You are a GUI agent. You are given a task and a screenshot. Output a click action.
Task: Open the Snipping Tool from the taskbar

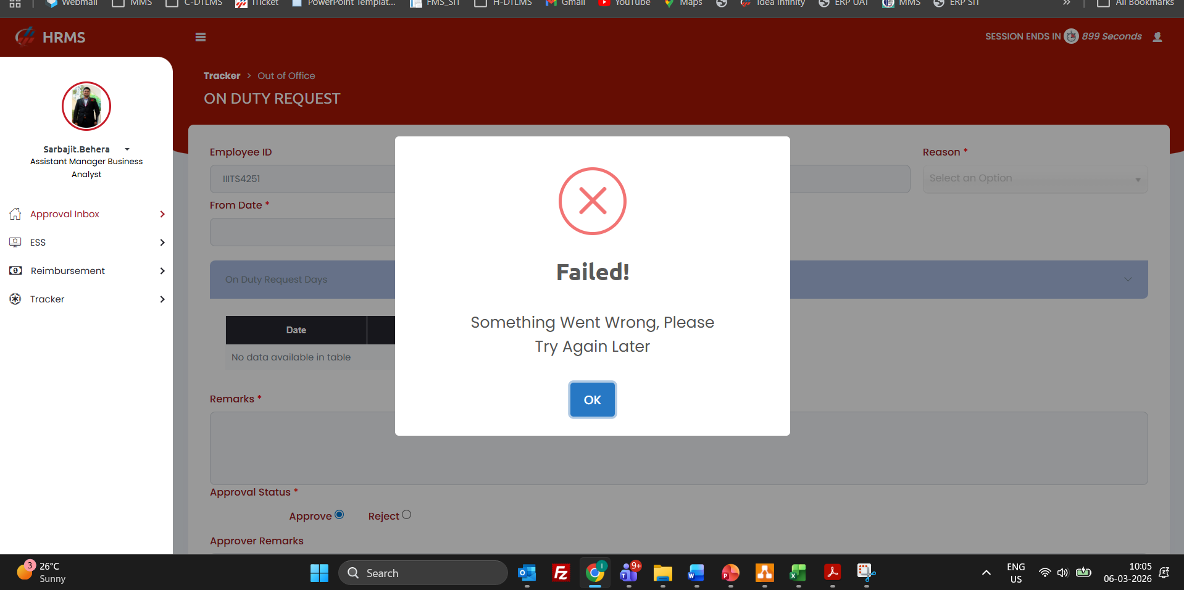point(866,573)
